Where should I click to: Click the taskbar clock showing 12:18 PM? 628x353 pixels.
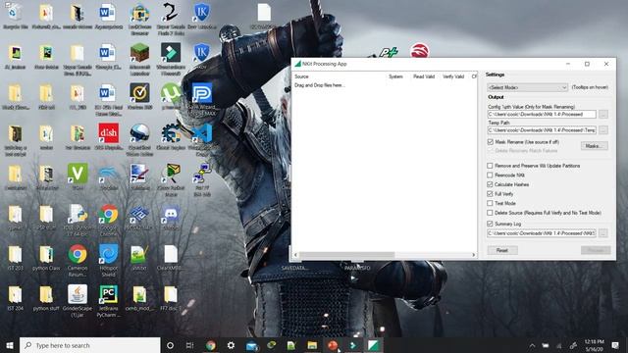tap(595, 345)
